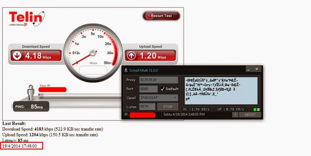This screenshot has width=311, height=156.
Task: Click the 512k mark on the gauge
Action: (x=76, y=53)
